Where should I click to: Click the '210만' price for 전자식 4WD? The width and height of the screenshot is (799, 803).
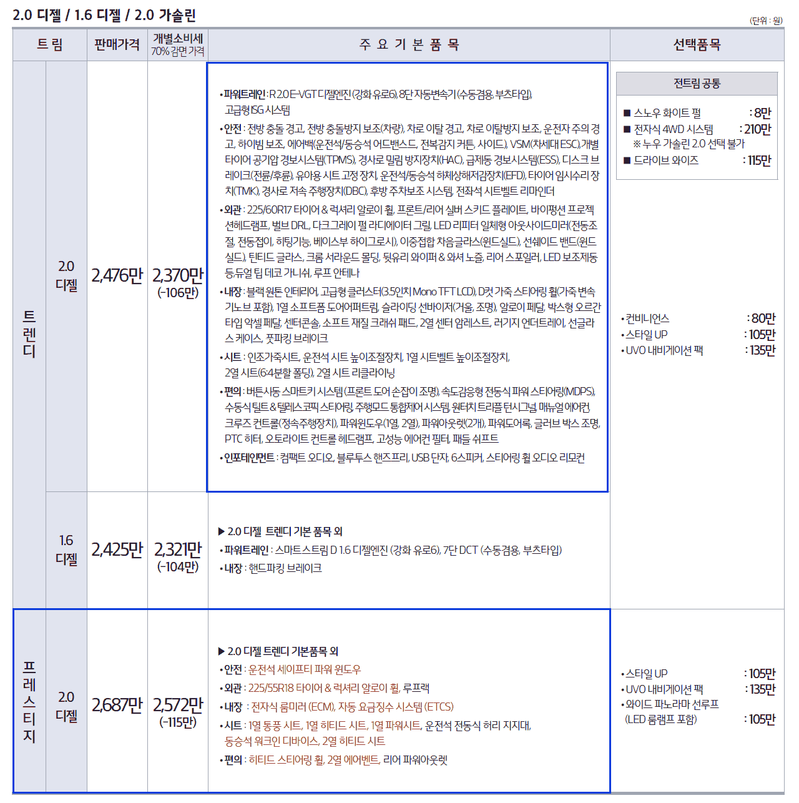(x=757, y=129)
